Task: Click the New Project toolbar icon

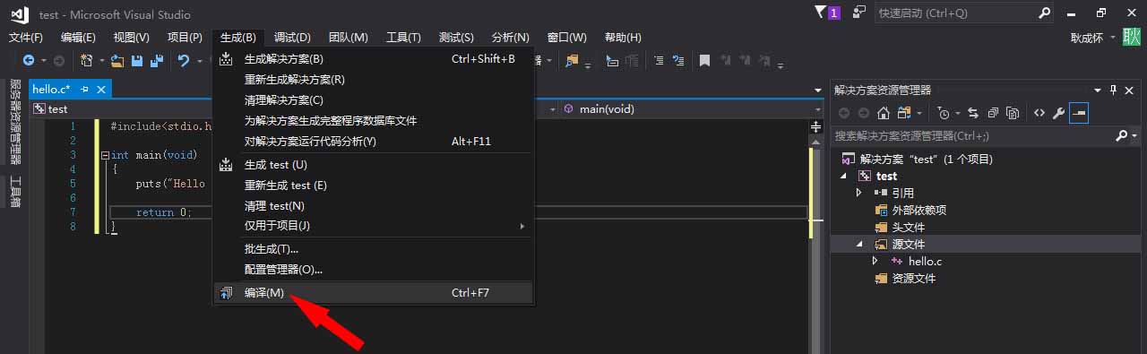Action: (x=86, y=61)
